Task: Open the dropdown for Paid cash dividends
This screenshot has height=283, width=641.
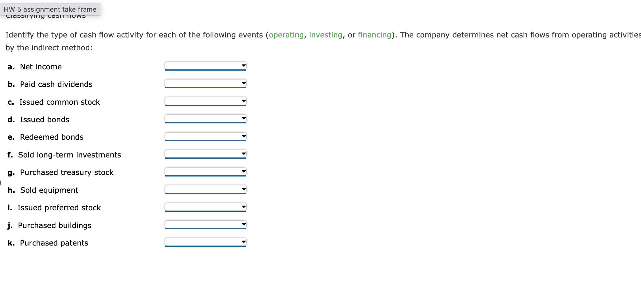Action: pyautogui.click(x=205, y=83)
